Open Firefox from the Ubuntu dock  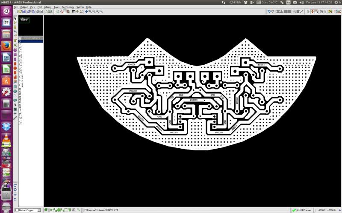tap(6, 46)
